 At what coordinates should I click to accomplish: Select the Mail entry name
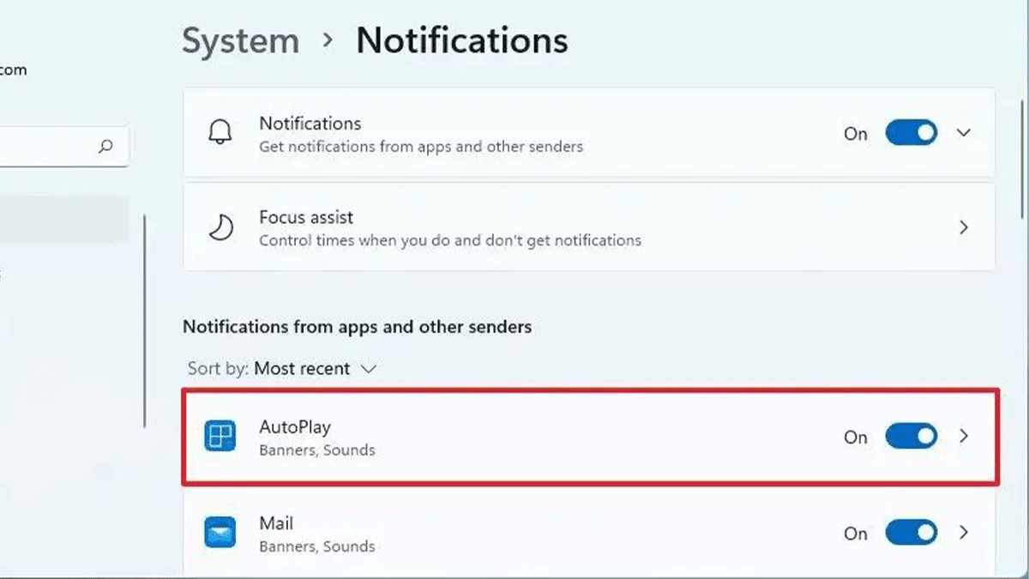click(x=276, y=523)
